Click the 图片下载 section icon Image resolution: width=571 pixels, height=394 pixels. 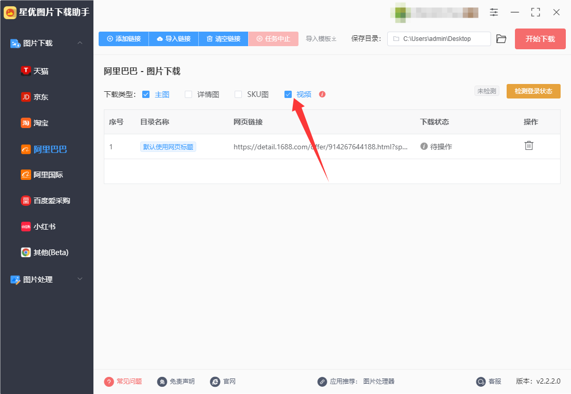[x=15, y=44]
